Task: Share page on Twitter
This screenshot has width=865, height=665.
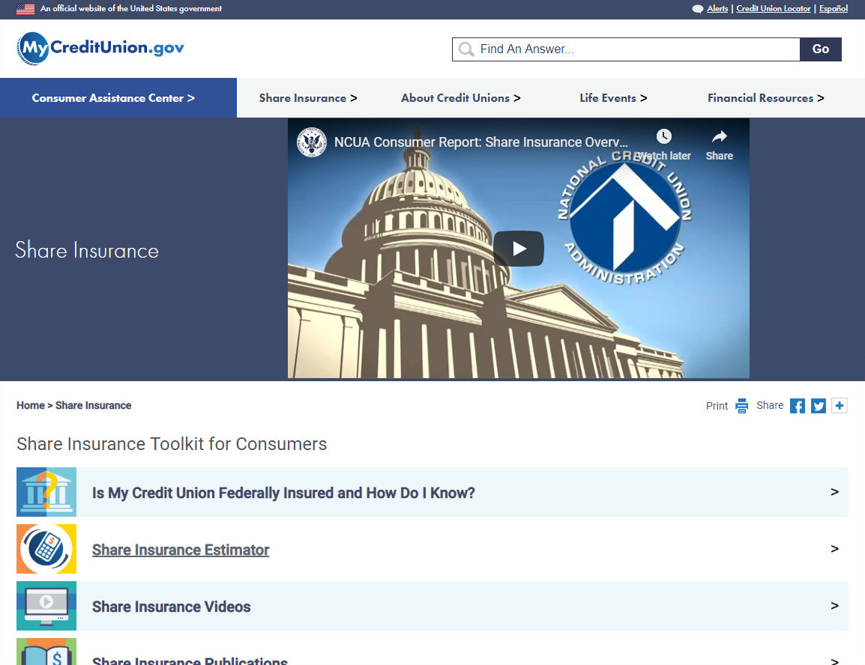Action: 818,406
